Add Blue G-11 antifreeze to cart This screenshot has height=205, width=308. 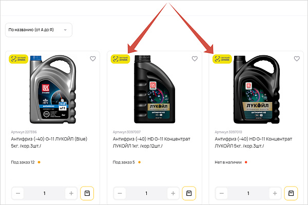pos(87,193)
